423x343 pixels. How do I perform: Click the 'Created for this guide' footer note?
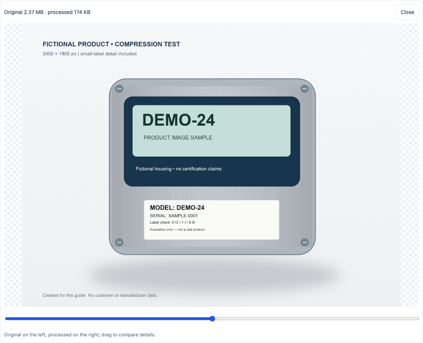tap(100, 295)
